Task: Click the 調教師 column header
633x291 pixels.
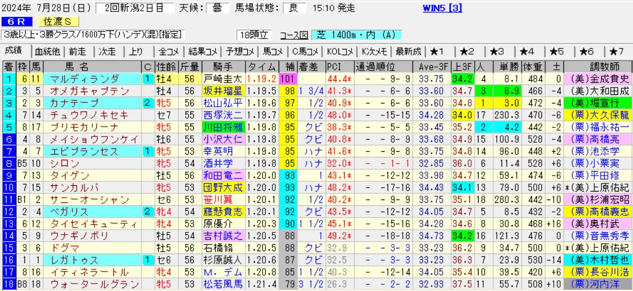Action: click(599, 66)
